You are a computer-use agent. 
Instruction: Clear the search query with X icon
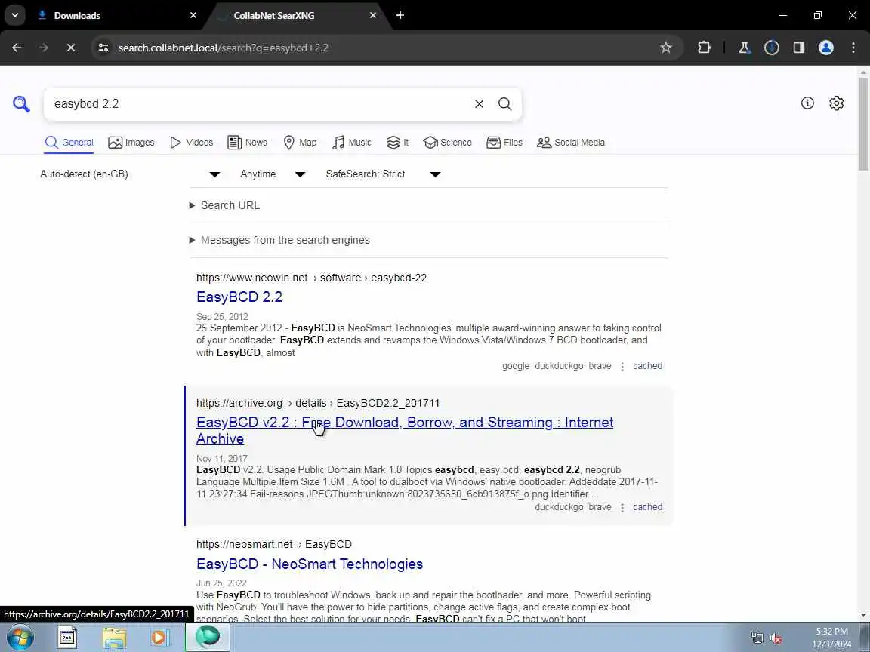(479, 103)
